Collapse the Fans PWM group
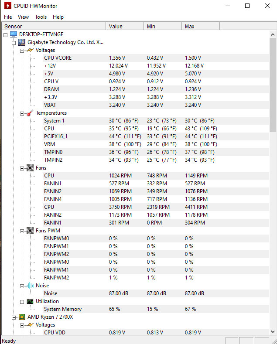The height and width of the screenshot is (344, 277). tap(22, 231)
